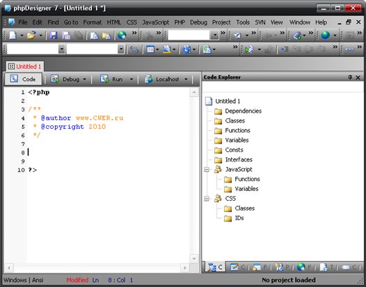The image size is (366, 287).
Task: Open the Run button dropdown arrow
Action: tap(132, 79)
